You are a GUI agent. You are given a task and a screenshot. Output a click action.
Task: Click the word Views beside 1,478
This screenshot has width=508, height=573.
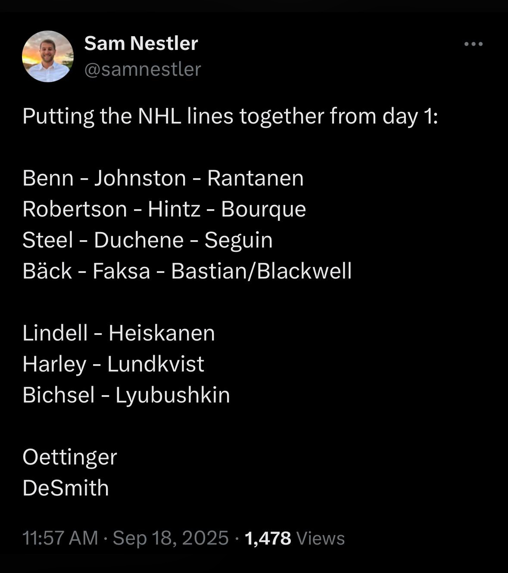tap(321, 539)
